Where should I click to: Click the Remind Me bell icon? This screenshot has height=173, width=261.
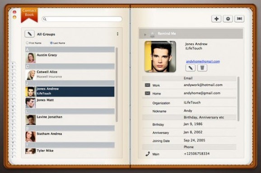point(152,34)
